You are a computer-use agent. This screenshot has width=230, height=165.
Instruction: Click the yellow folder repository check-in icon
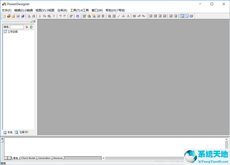(94, 16)
